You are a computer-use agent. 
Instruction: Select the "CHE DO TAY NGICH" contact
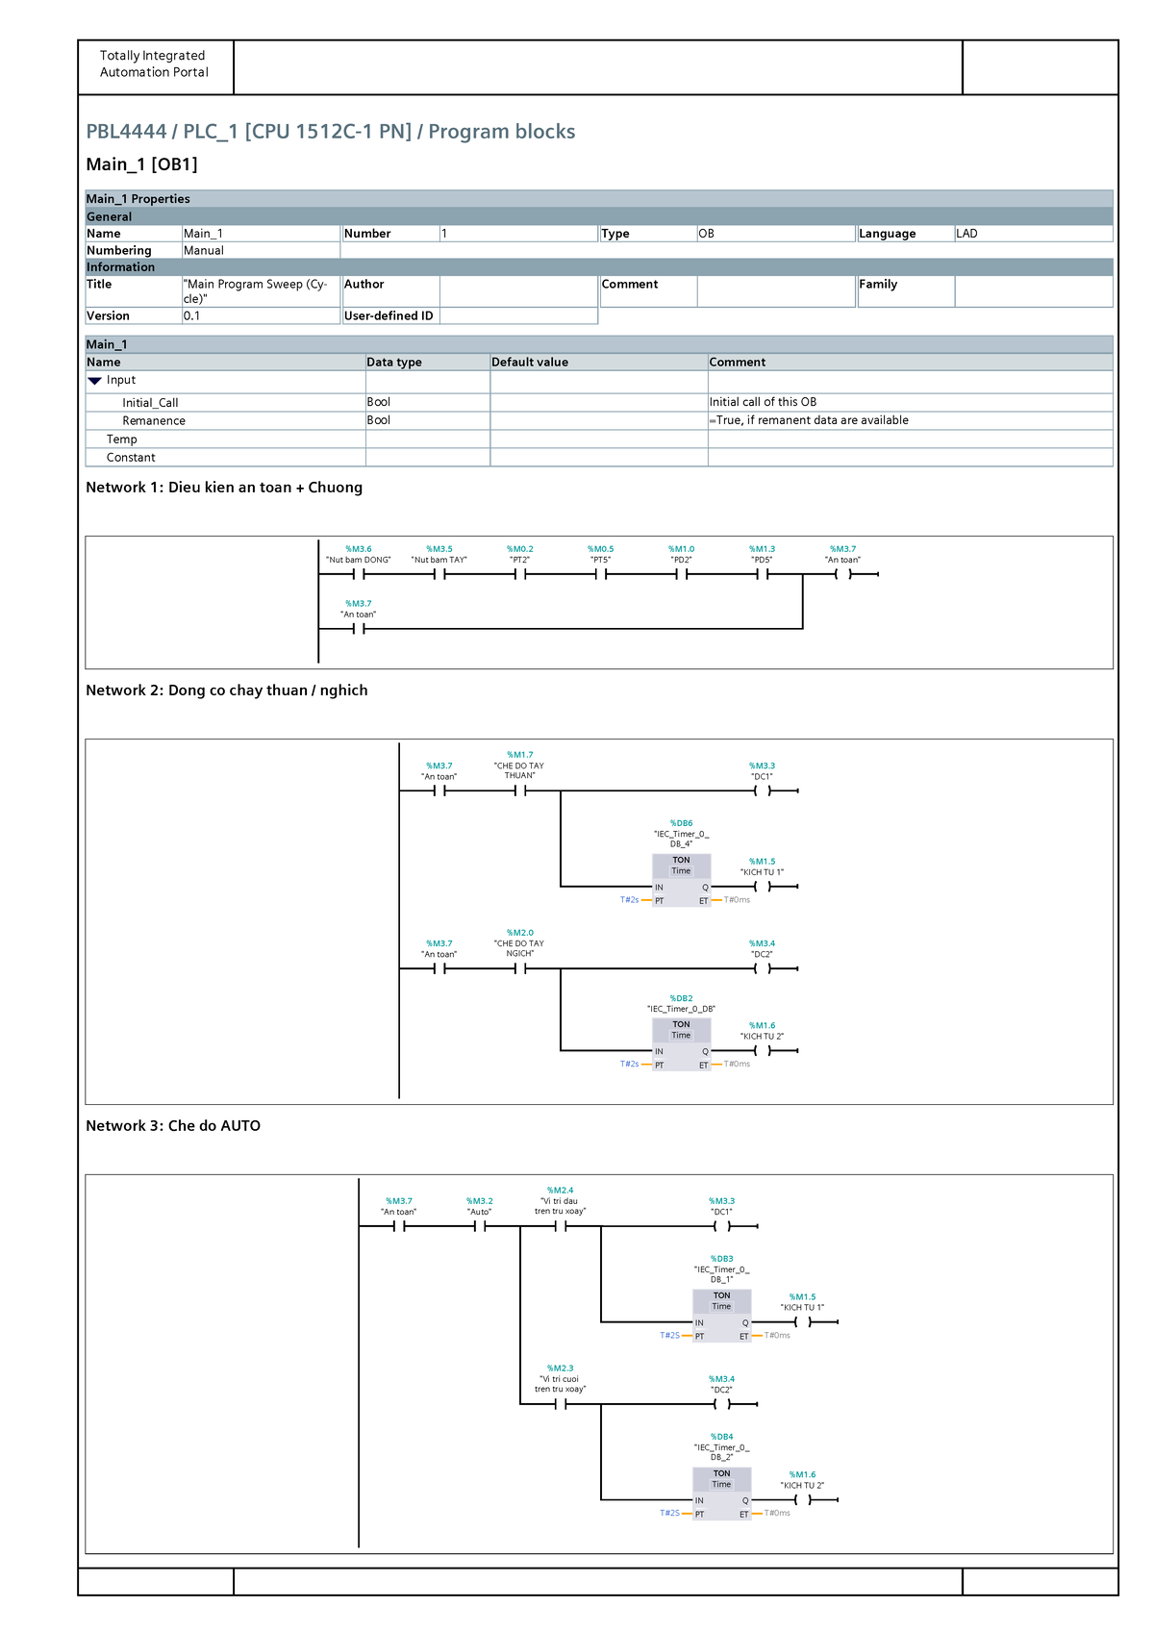[520, 968]
